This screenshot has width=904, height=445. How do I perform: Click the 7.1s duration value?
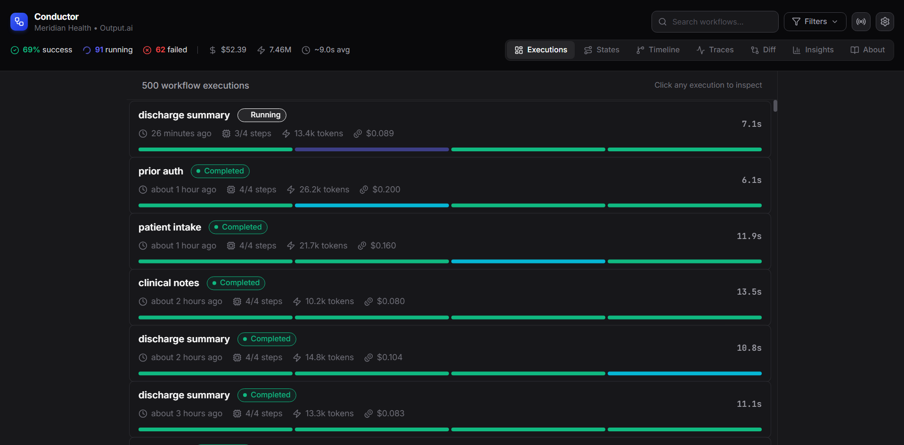(x=751, y=124)
